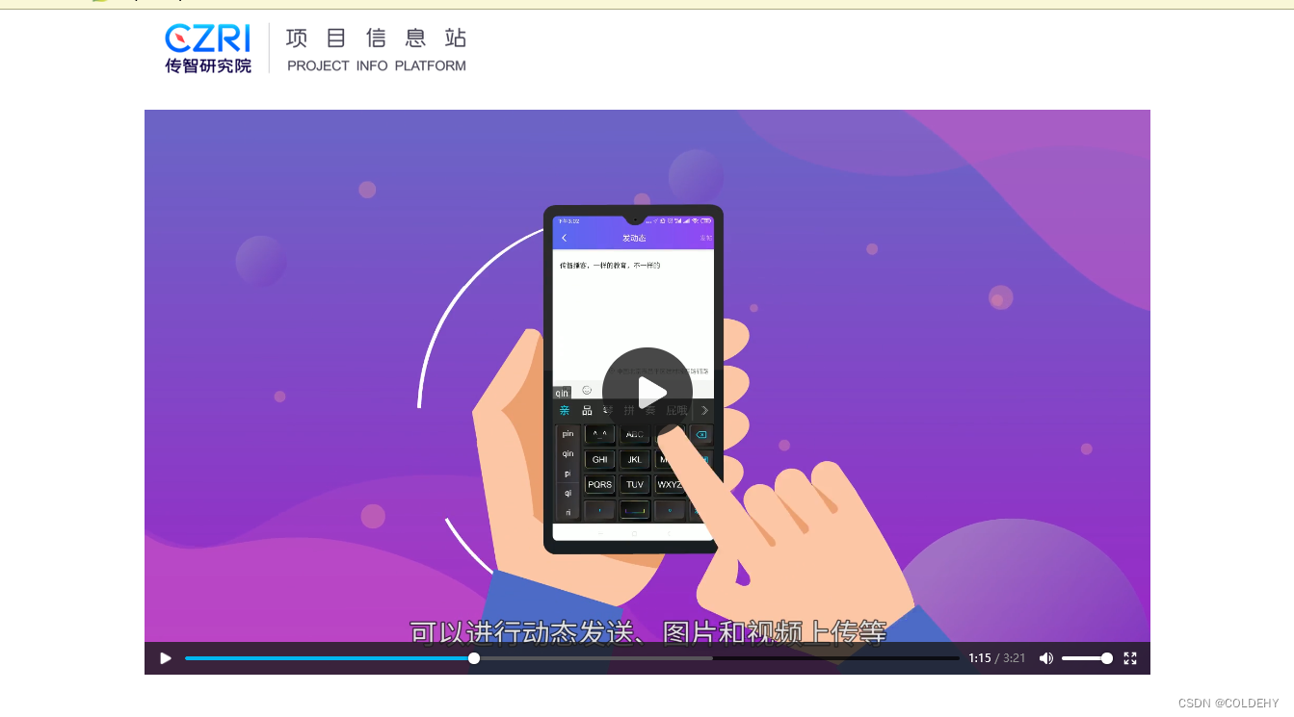The height and width of the screenshot is (717, 1294).
Task: Click the 1:15 / 3:21 time display
Action: coord(997,658)
